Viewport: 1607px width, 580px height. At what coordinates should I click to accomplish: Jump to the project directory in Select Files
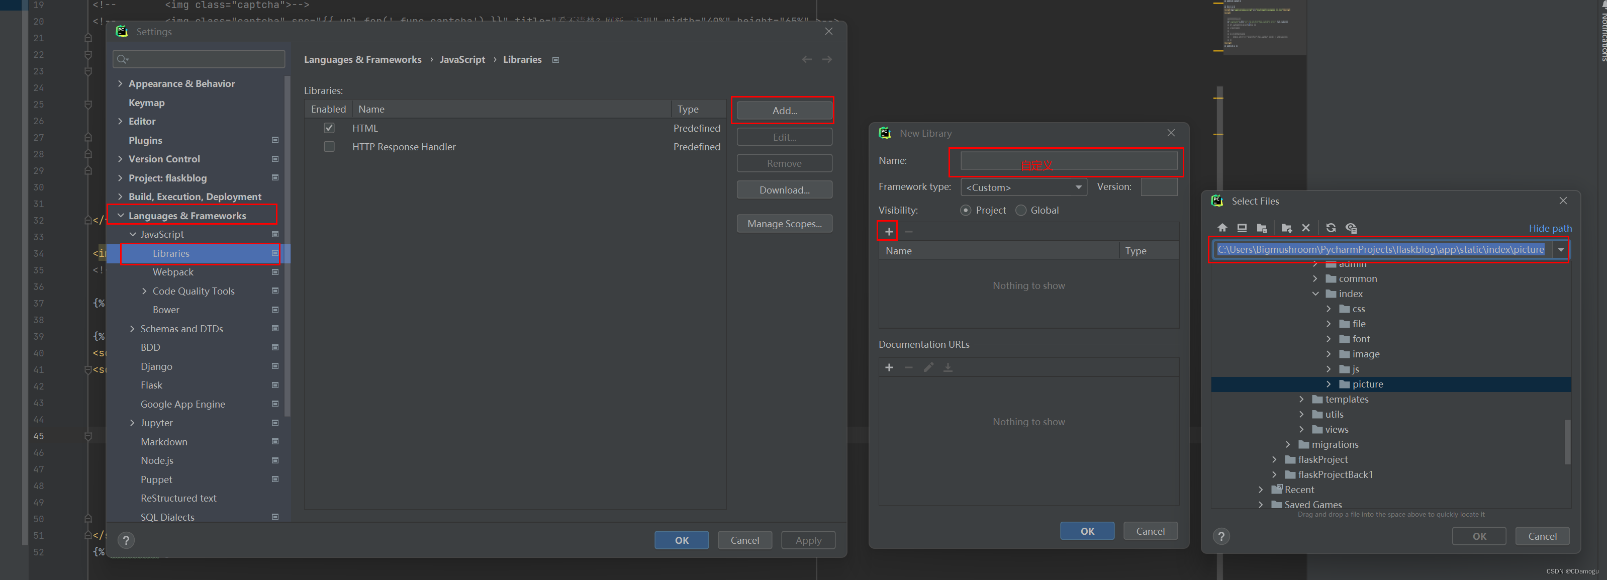pos(1262,228)
